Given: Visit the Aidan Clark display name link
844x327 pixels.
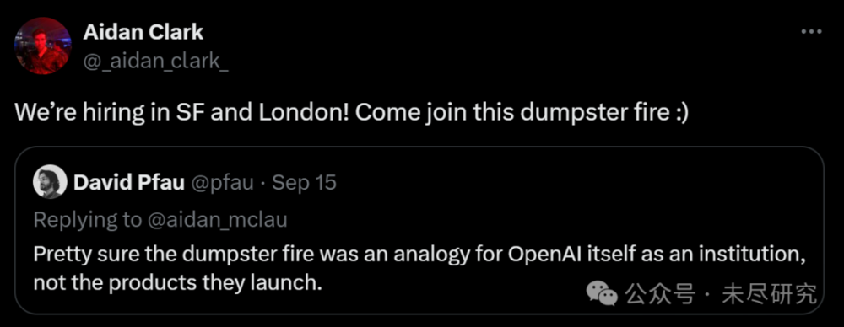Looking at the screenshot, I should coord(143,32).
